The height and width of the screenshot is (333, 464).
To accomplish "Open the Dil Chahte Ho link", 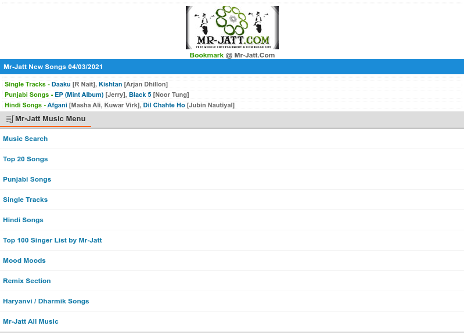I will 164,105.
